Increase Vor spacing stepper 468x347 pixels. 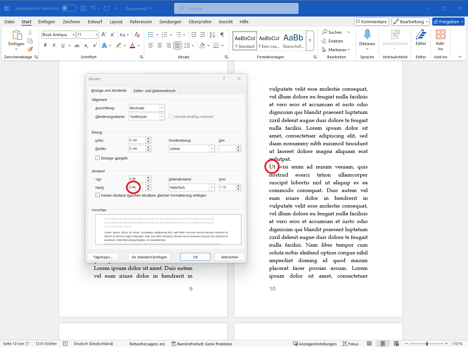pyautogui.click(x=148, y=177)
